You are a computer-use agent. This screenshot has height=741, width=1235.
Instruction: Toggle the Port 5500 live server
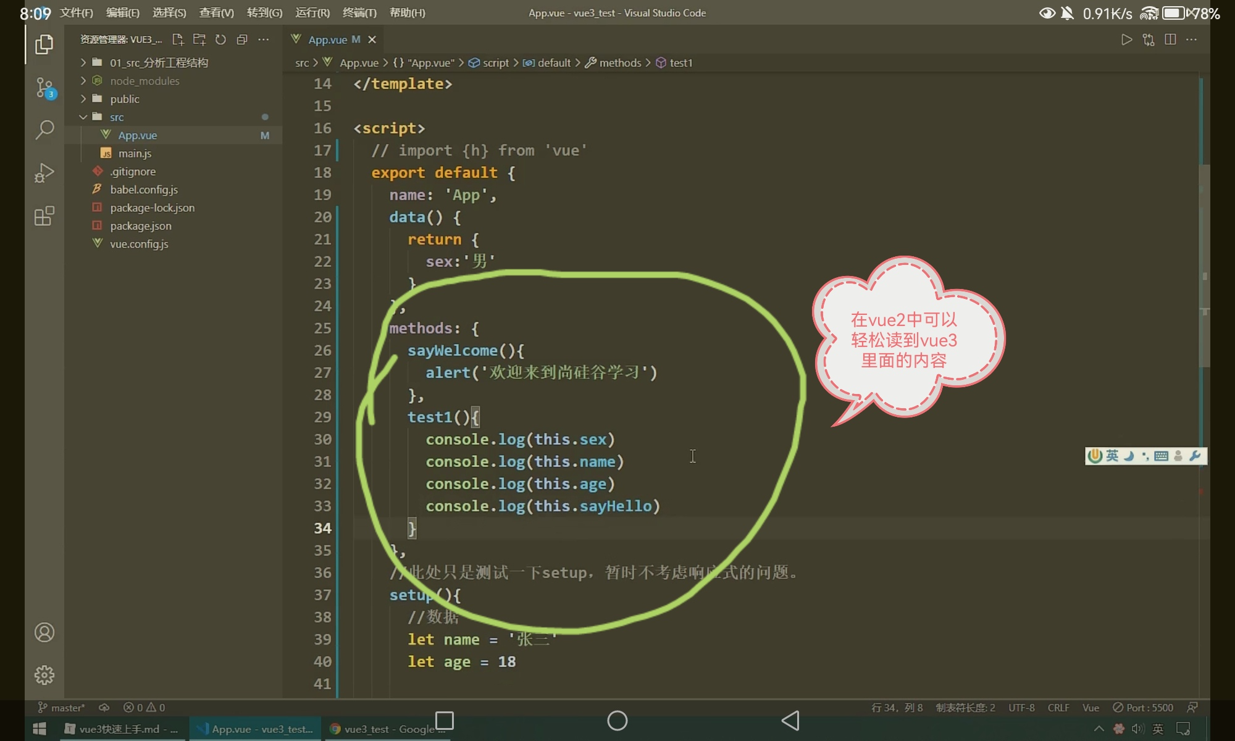coord(1142,708)
